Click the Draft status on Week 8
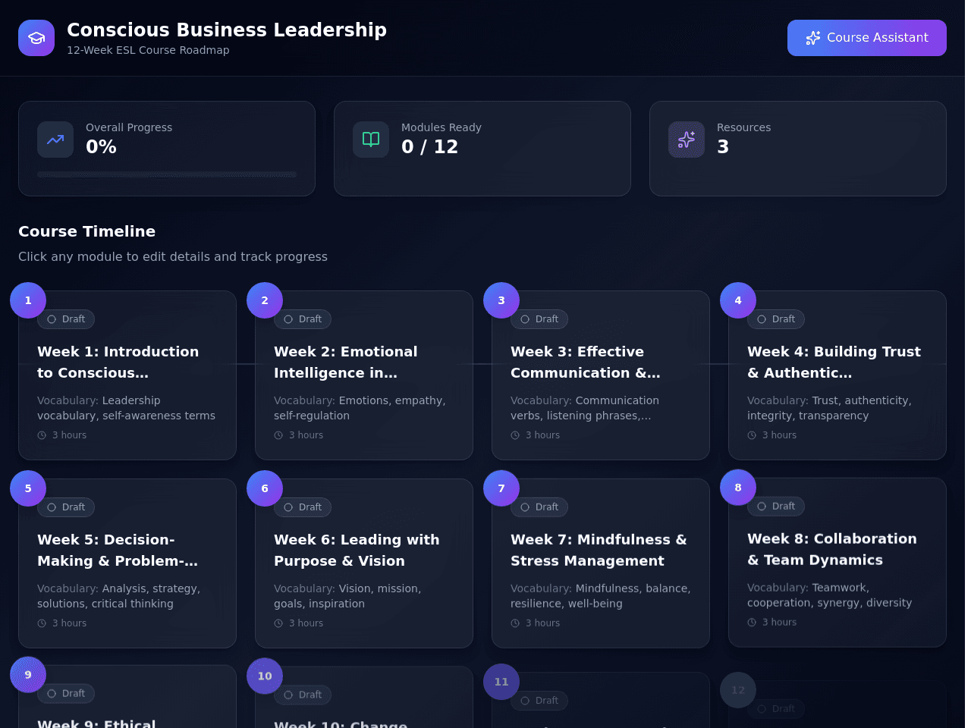The image size is (971, 728). coord(776,507)
